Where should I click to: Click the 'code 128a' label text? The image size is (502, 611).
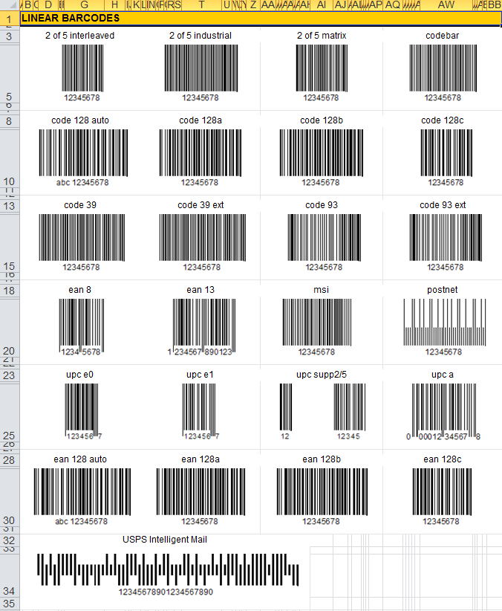[x=201, y=120]
